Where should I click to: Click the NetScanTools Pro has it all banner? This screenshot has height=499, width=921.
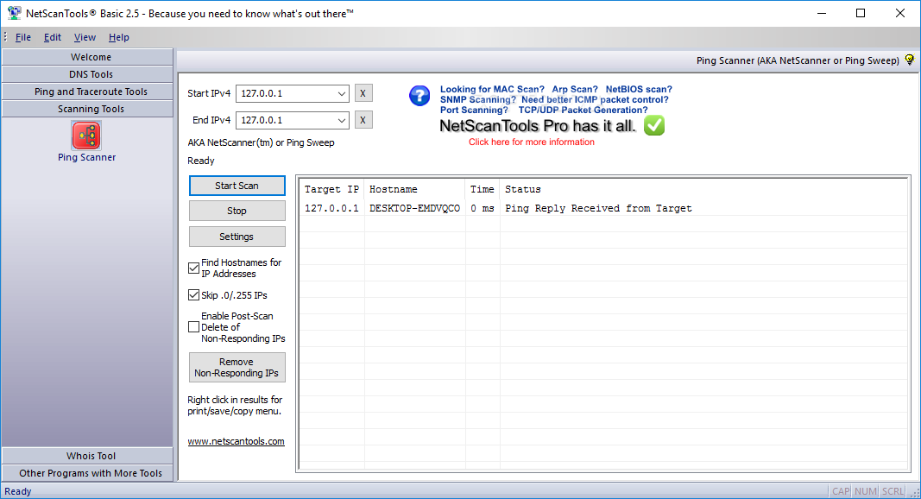538,126
